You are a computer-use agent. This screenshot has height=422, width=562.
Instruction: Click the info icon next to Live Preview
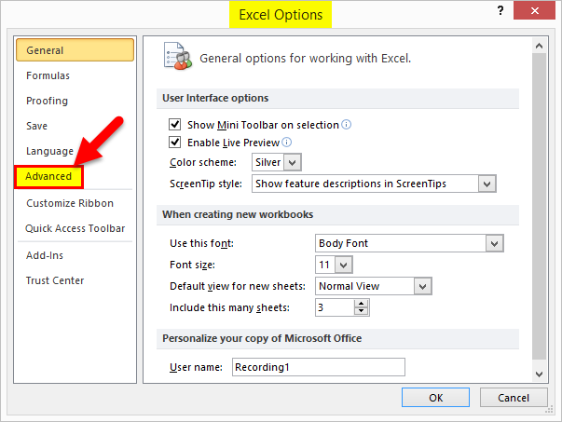[287, 143]
